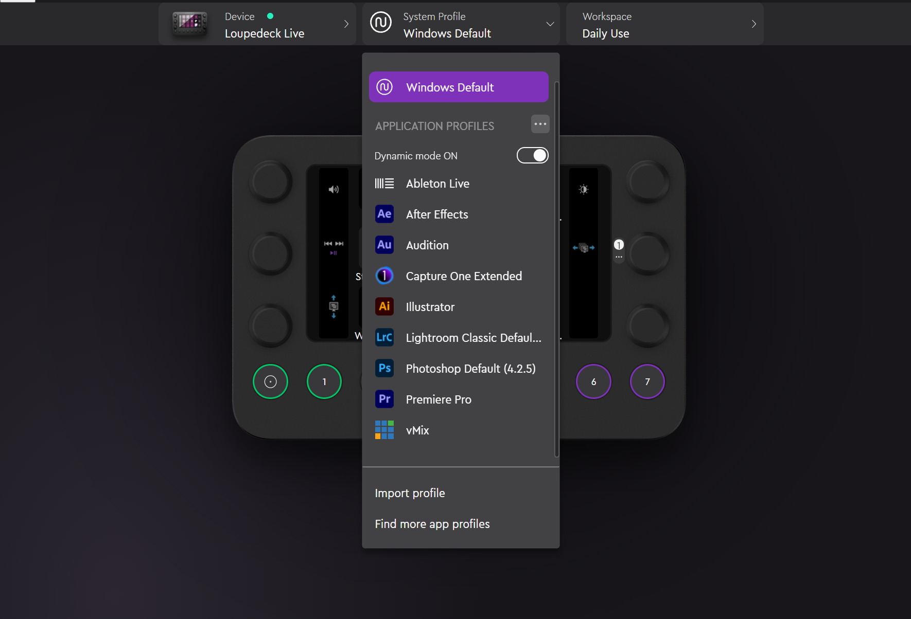Click round button 7 on device
911x619 pixels.
647,381
